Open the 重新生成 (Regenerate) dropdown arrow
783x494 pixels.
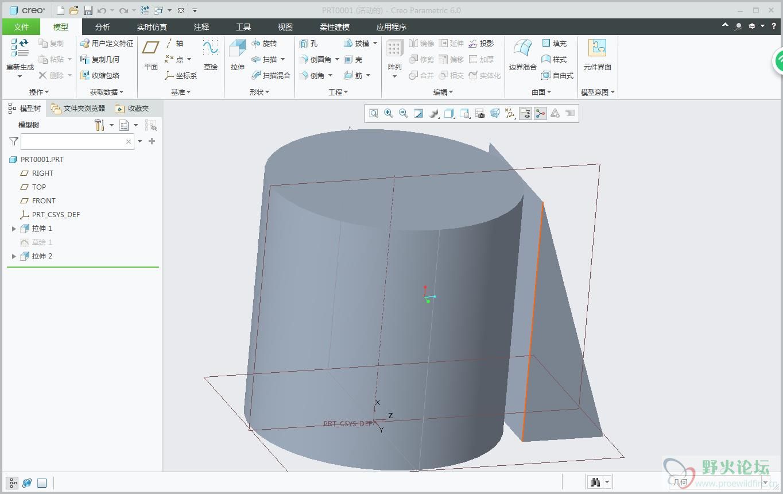20,76
